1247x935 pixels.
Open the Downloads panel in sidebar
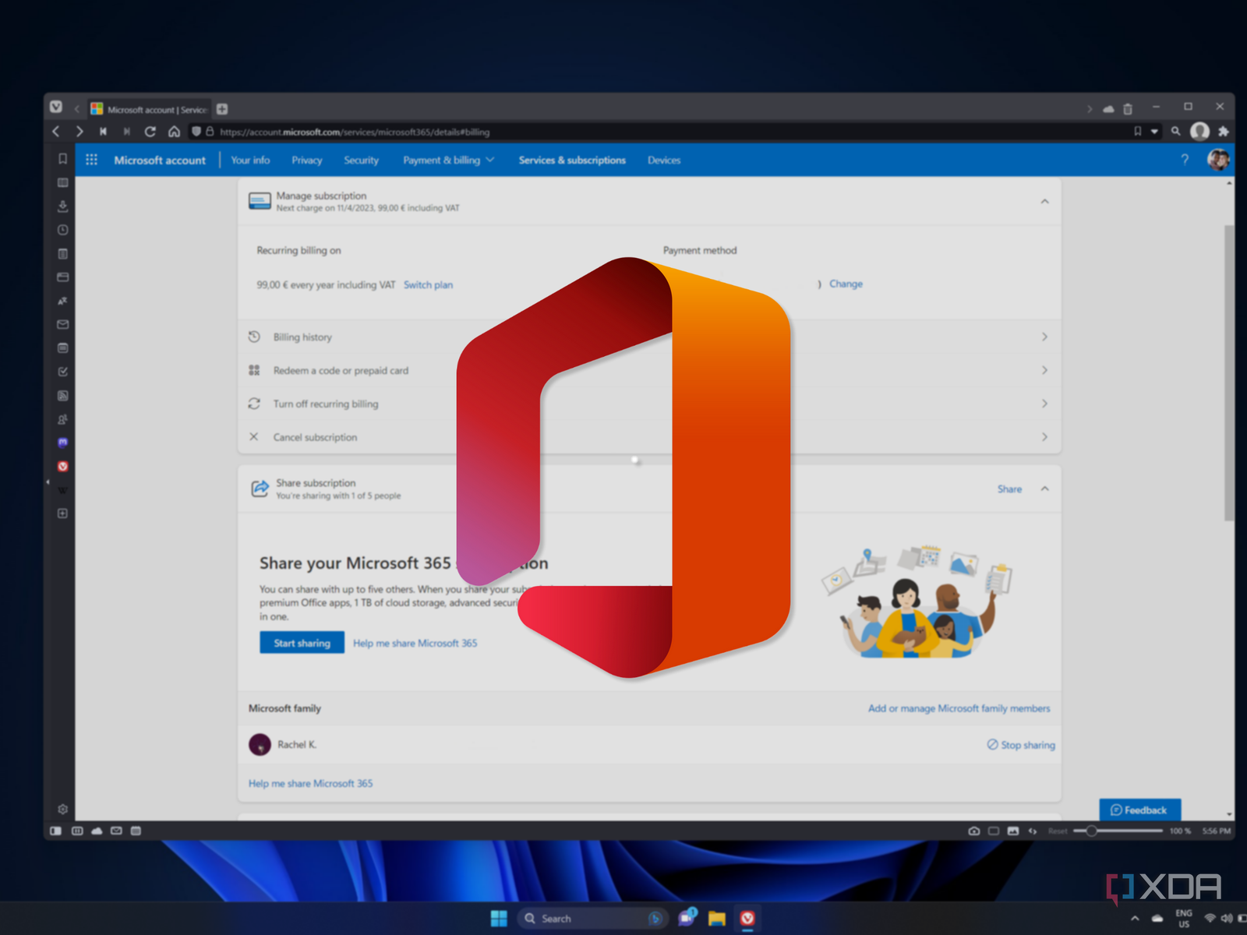pyautogui.click(x=63, y=206)
